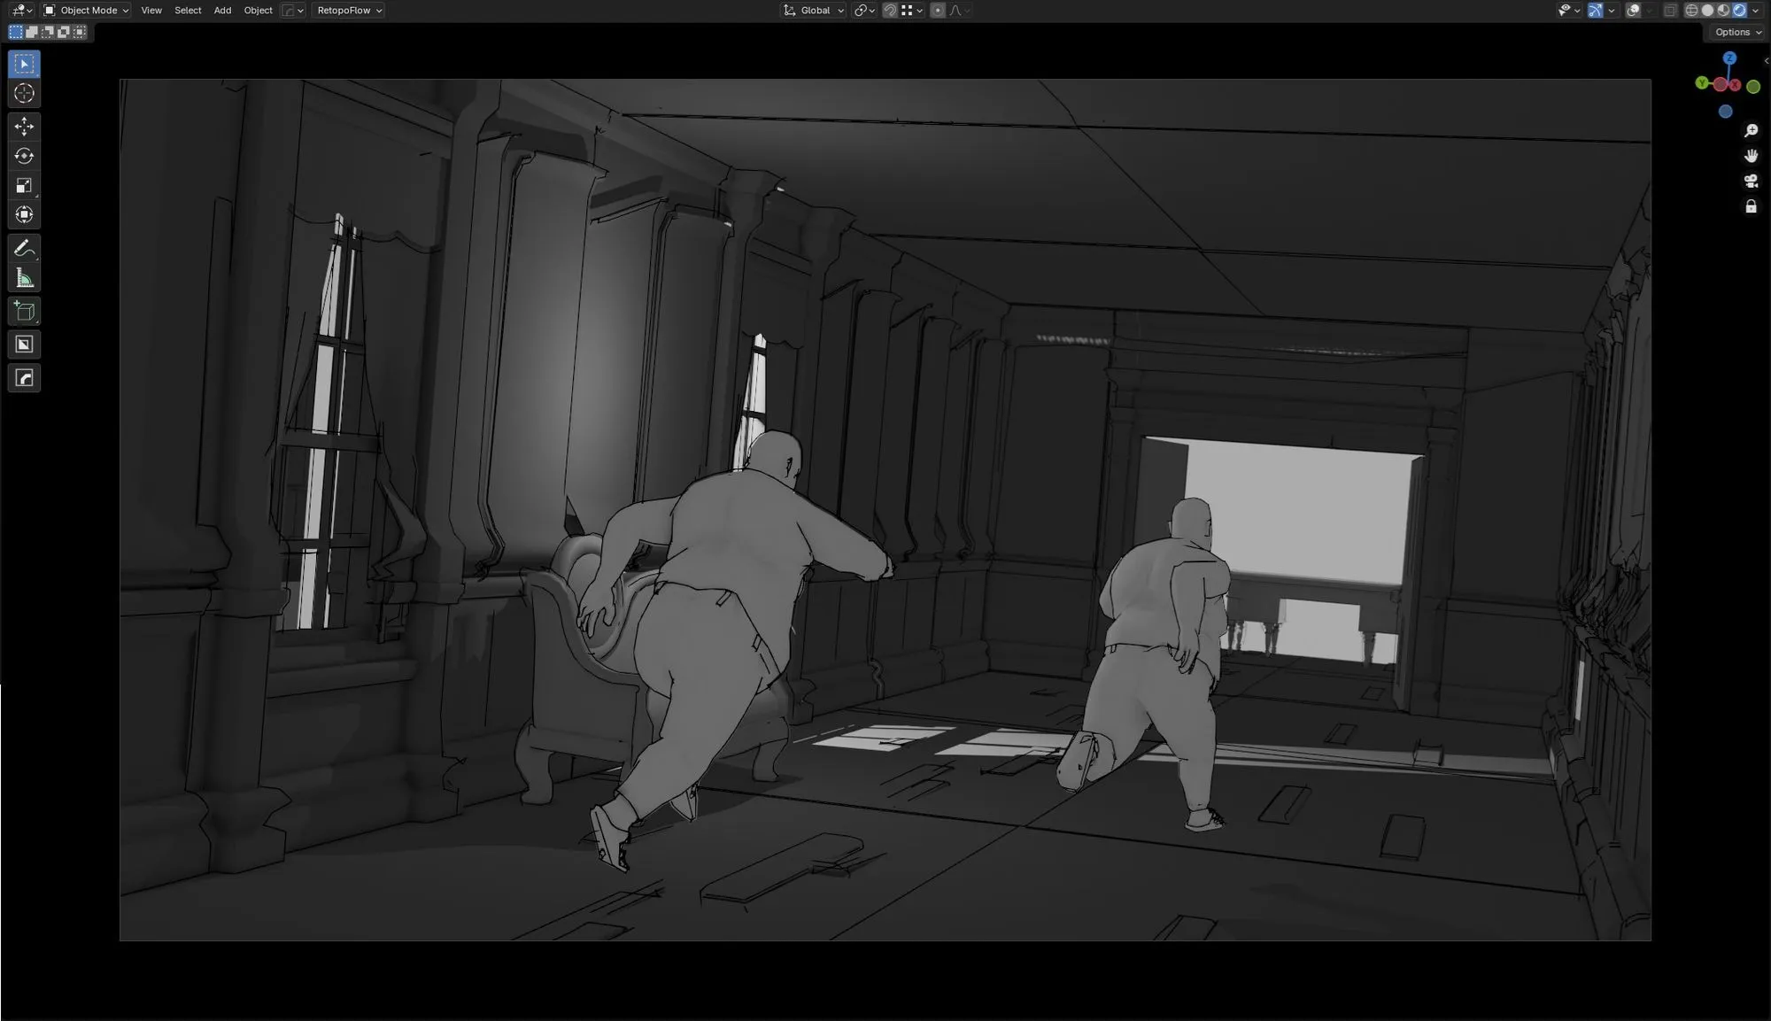Viewport: 1771px width, 1021px height.
Task: Click the zoom magnifier in the viewport
Action: point(1751,131)
